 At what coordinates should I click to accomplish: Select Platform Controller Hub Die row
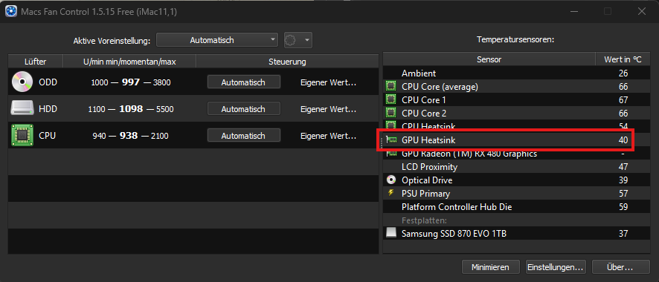click(516, 207)
